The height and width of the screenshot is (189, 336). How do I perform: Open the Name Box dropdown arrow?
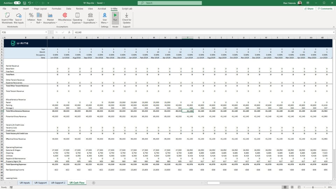pos(46,32)
